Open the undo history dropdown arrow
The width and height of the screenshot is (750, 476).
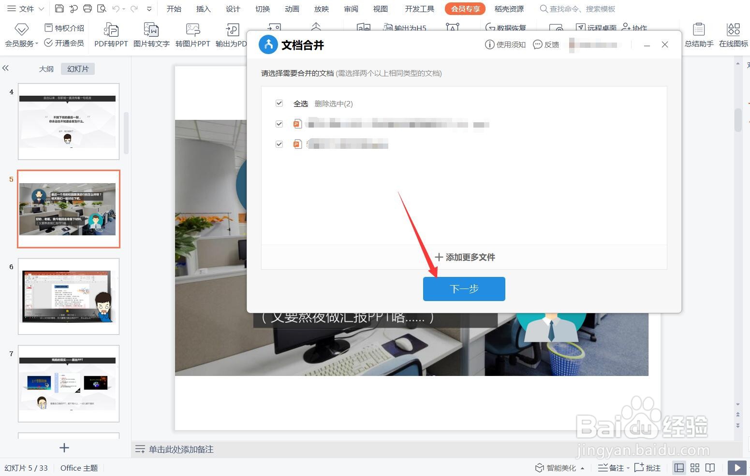click(124, 9)
